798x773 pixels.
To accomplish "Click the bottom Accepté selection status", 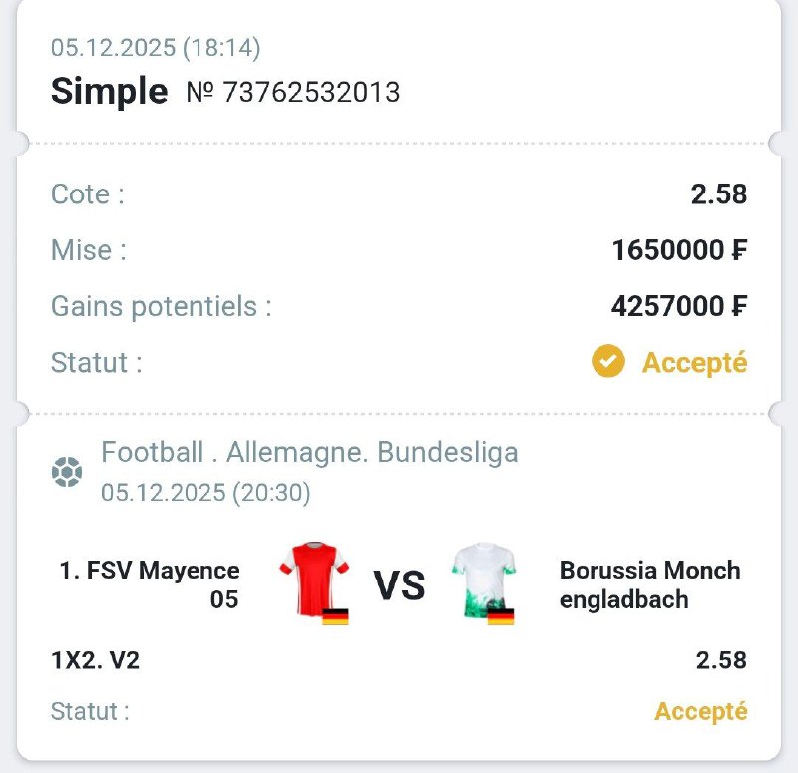I will coord(700,711).
